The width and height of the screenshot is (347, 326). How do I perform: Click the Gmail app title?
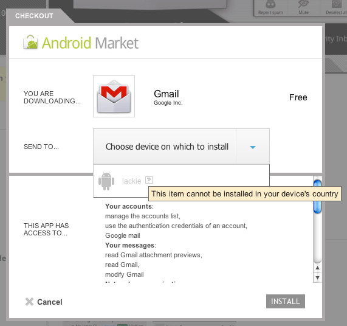tap(167, 94)
